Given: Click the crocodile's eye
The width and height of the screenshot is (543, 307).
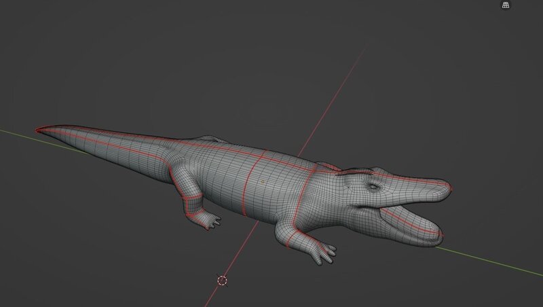Looking at the screenshot, I should tap(373, 184).
